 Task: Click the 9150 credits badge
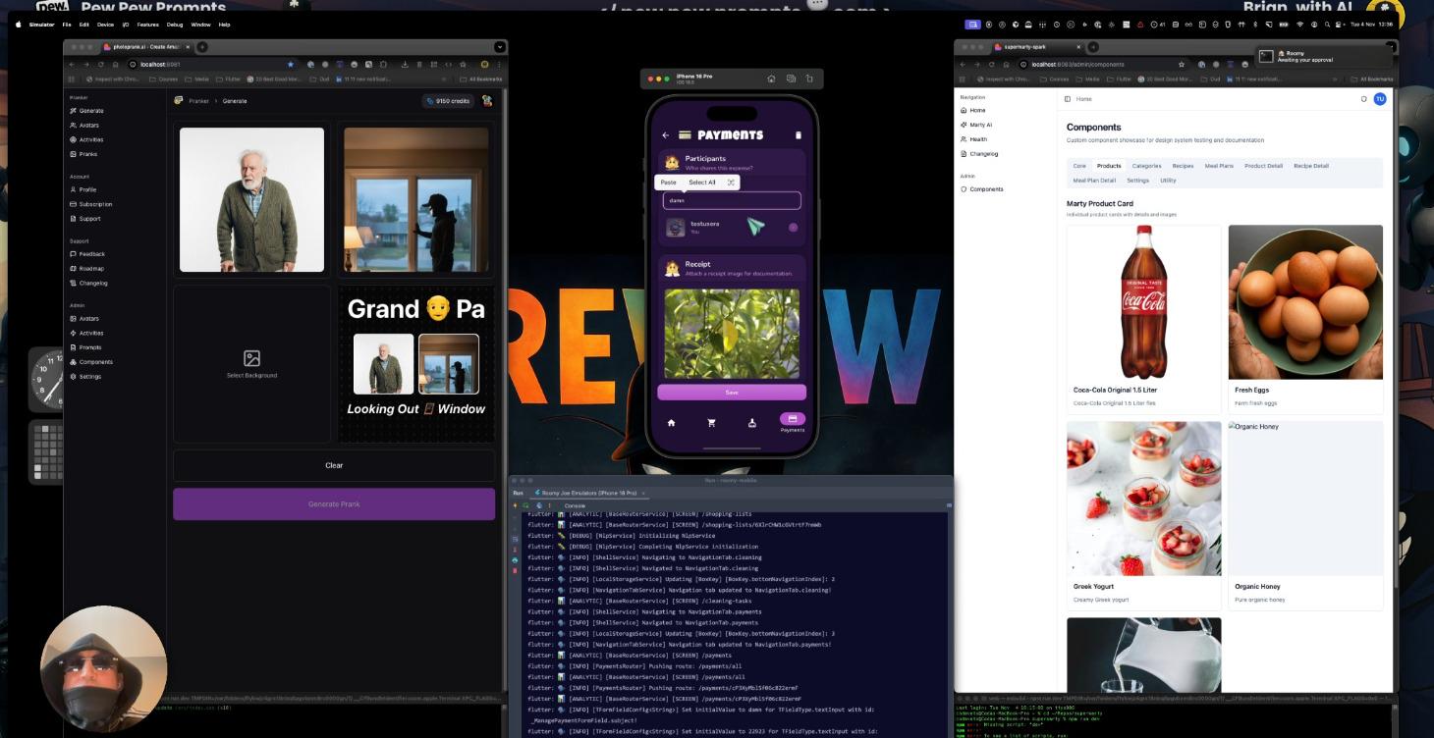click(448, 100)
